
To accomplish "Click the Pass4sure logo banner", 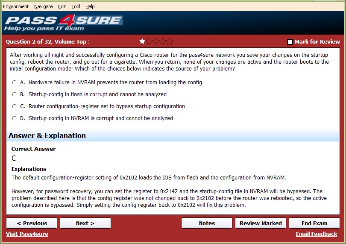I will click(x=63, y=23).
